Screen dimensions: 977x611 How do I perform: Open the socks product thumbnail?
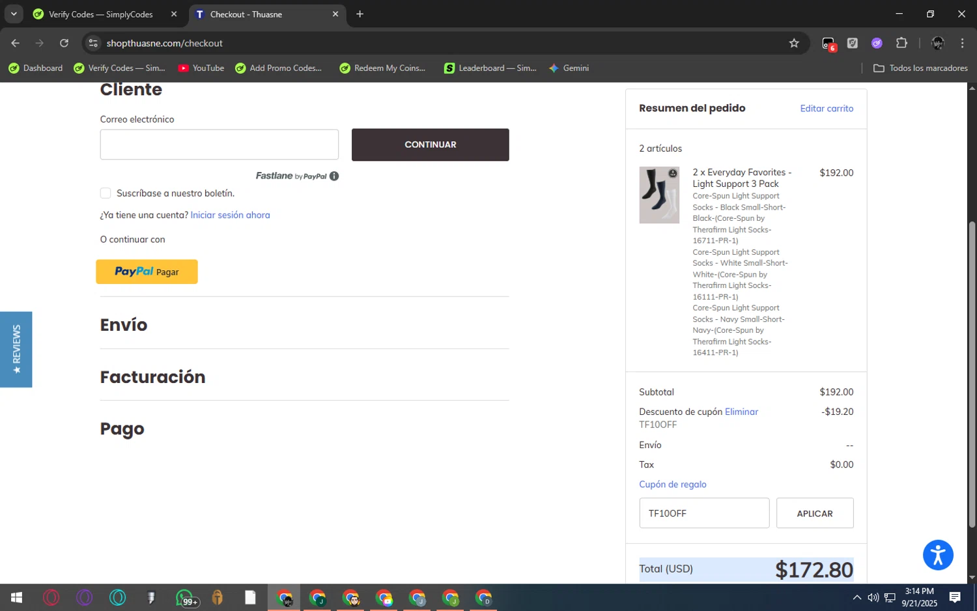tap(659, 195)
